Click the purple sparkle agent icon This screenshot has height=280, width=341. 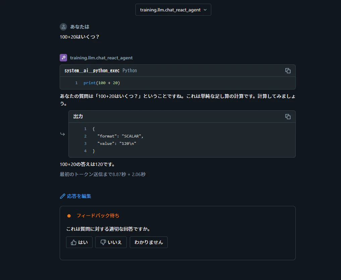63,58
